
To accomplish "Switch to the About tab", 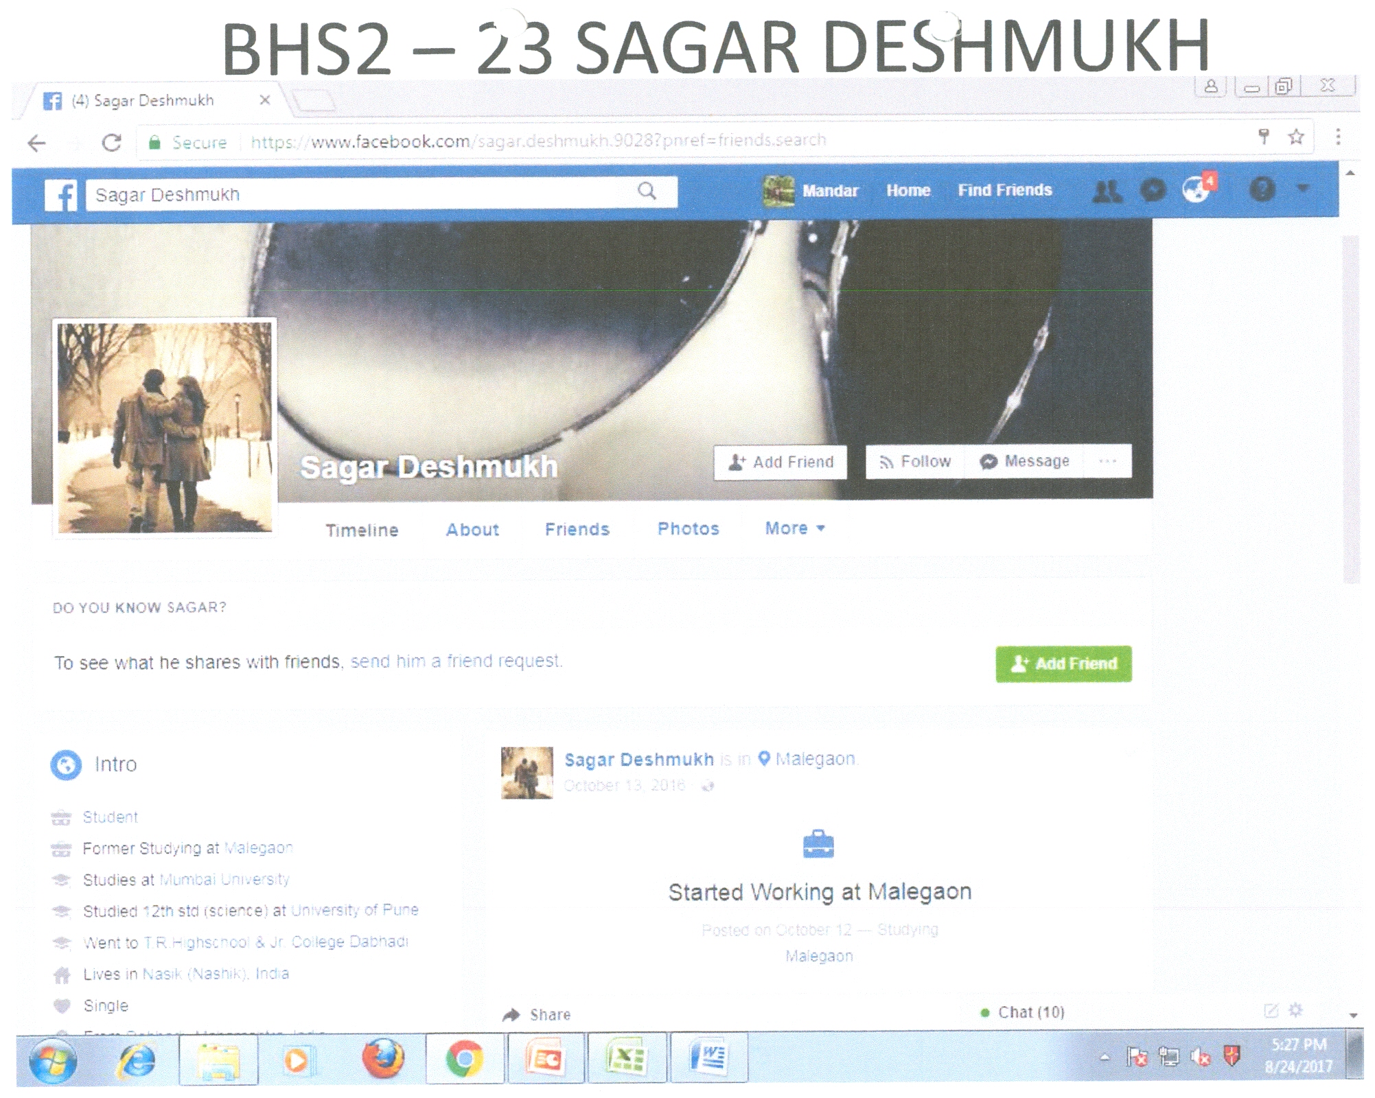I will [472, 530].
